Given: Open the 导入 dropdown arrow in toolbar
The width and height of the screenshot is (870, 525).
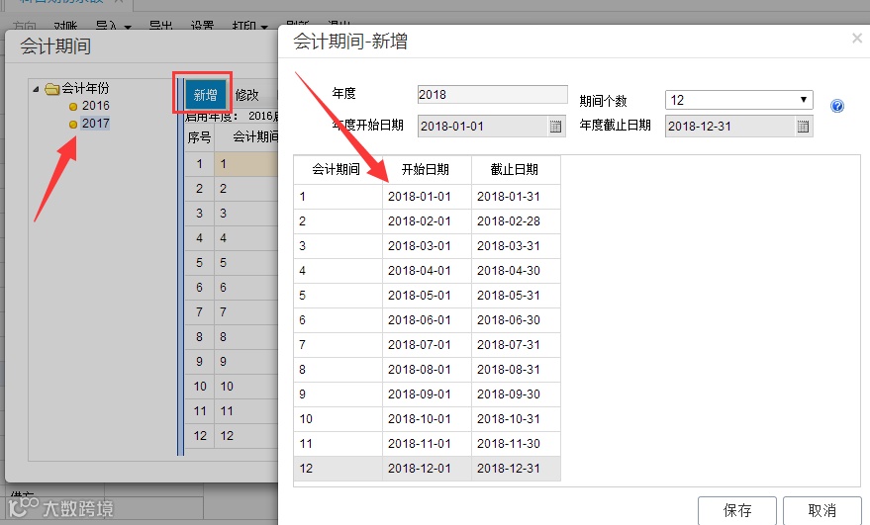Looking at the screenshot, I should coord(128,27).
